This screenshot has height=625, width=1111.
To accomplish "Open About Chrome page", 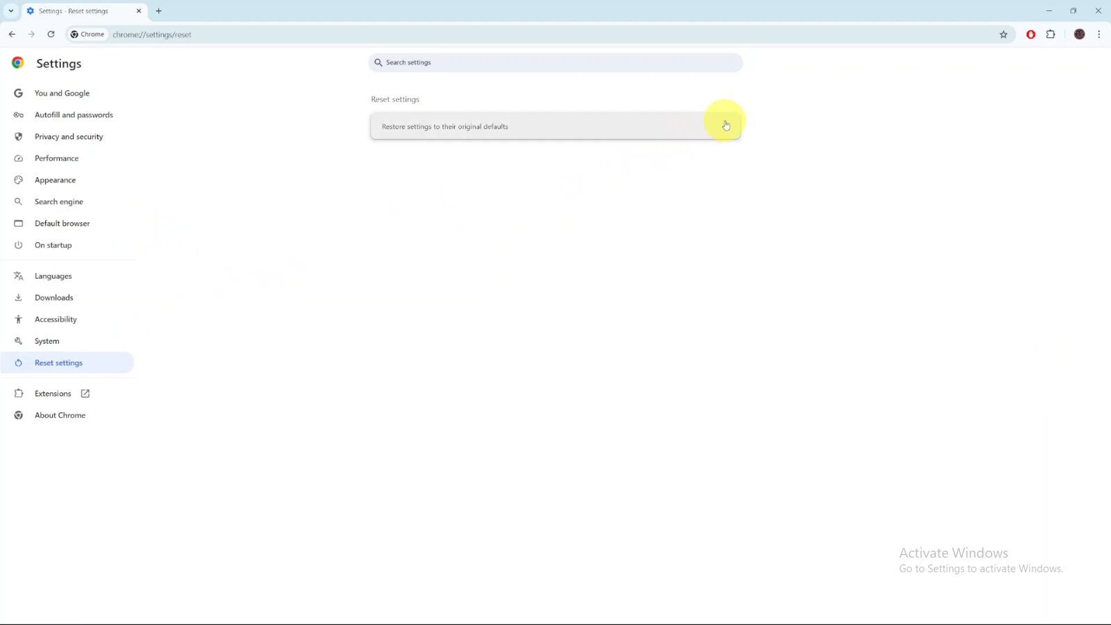I will [60, 415].
